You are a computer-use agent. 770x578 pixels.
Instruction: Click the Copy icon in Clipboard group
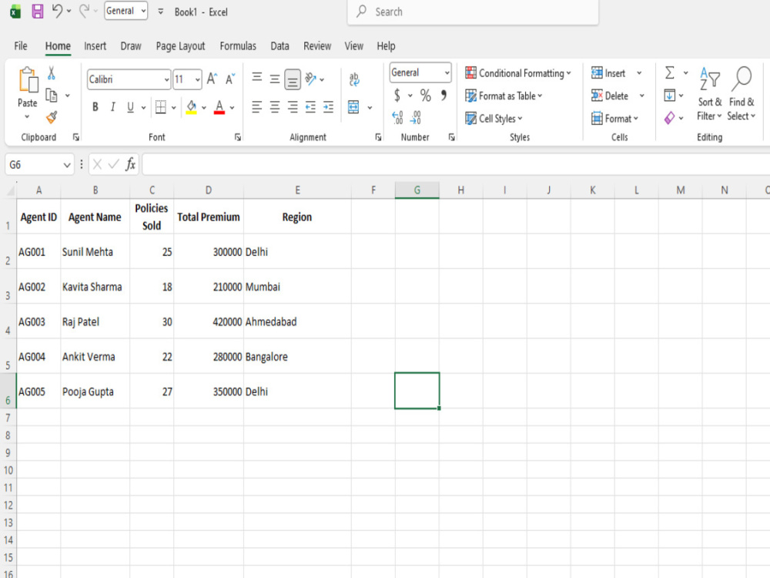pos(51,96)
